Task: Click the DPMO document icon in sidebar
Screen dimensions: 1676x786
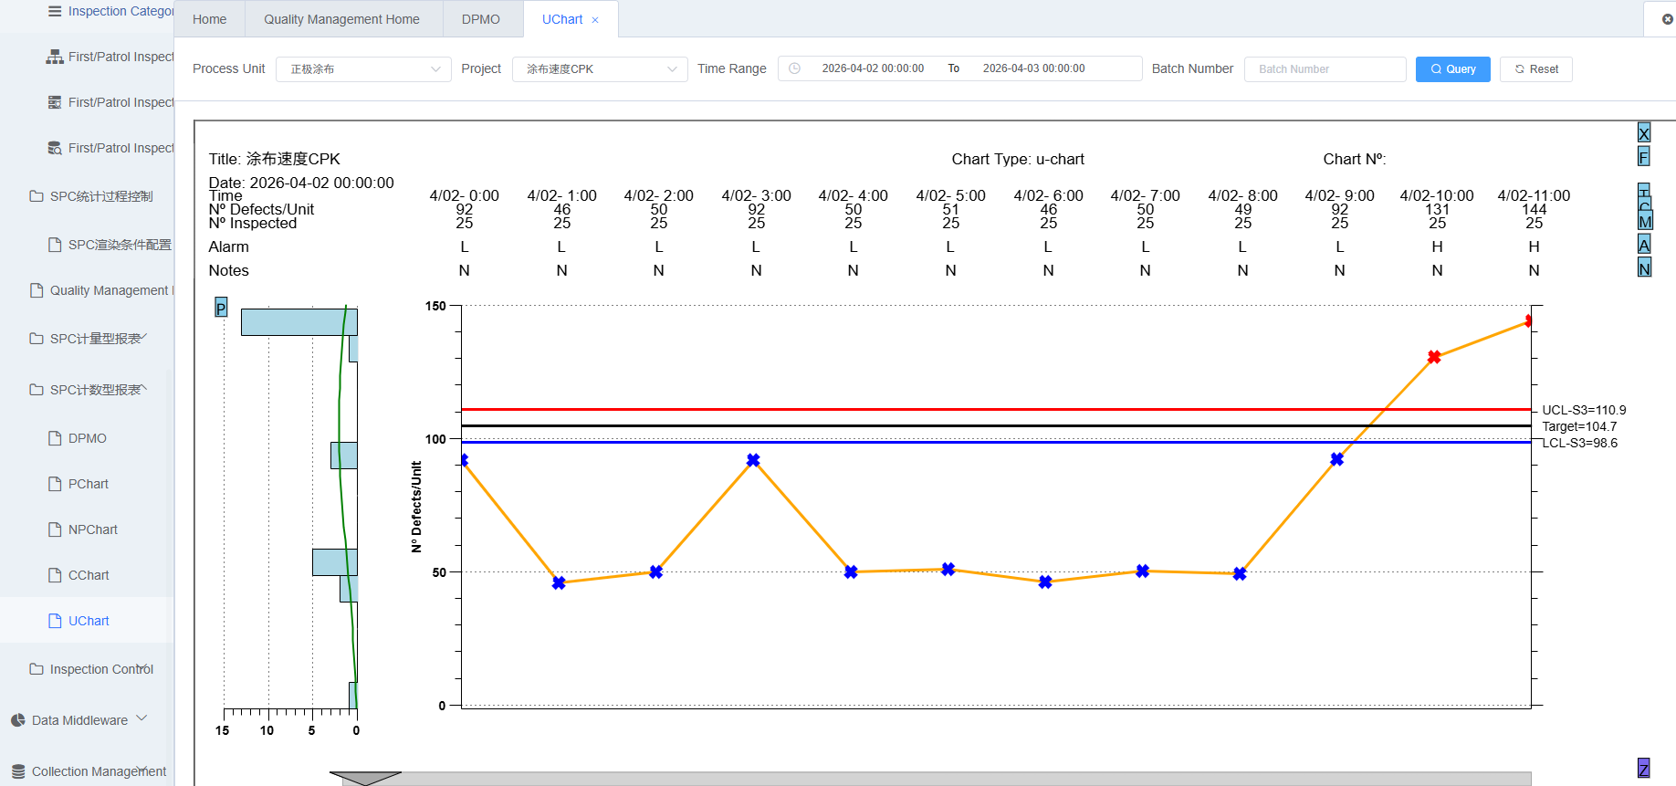Action: click(x=55, y=438)
